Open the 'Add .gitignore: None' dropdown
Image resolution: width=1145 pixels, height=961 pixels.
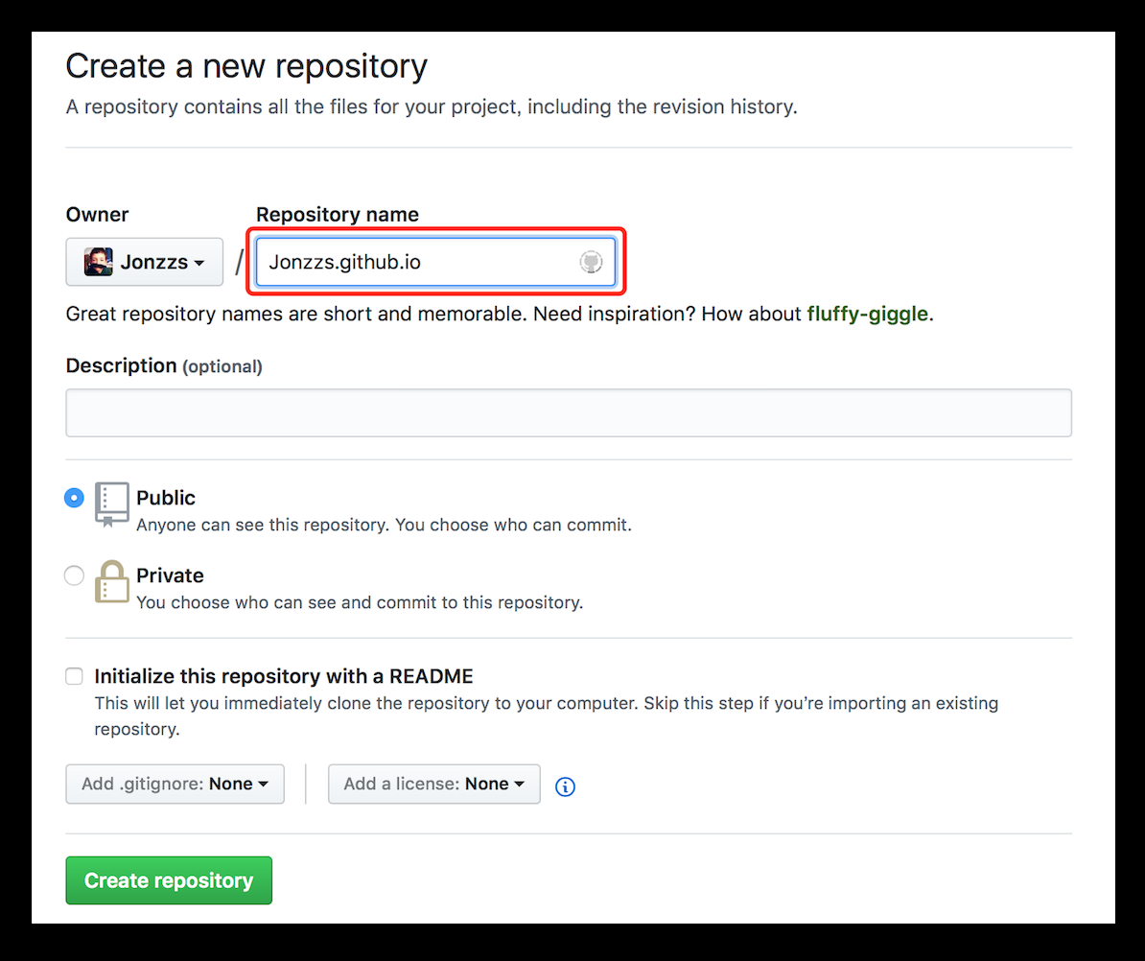(x=175, y=784)
